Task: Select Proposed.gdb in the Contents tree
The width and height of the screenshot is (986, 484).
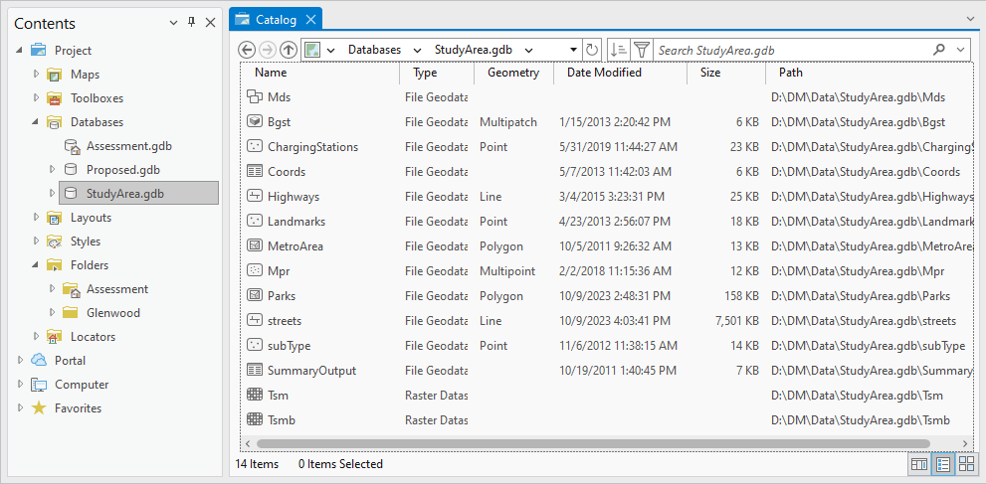Action: pyautogui.click(x=122, y=170)
